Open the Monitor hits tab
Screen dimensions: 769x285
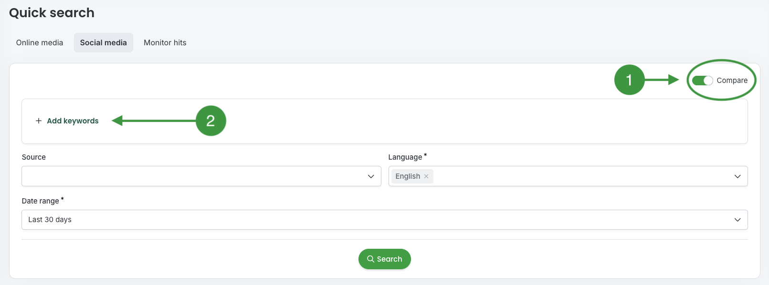point(165,43)
